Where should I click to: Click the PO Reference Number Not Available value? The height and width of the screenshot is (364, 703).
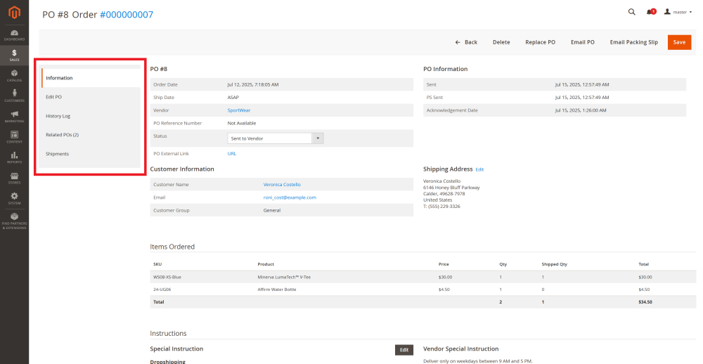coord(242,123)
